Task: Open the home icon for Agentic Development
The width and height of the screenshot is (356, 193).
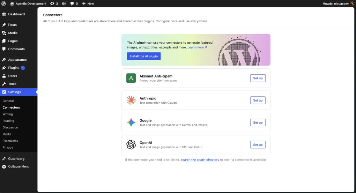Action: point(12,3)
